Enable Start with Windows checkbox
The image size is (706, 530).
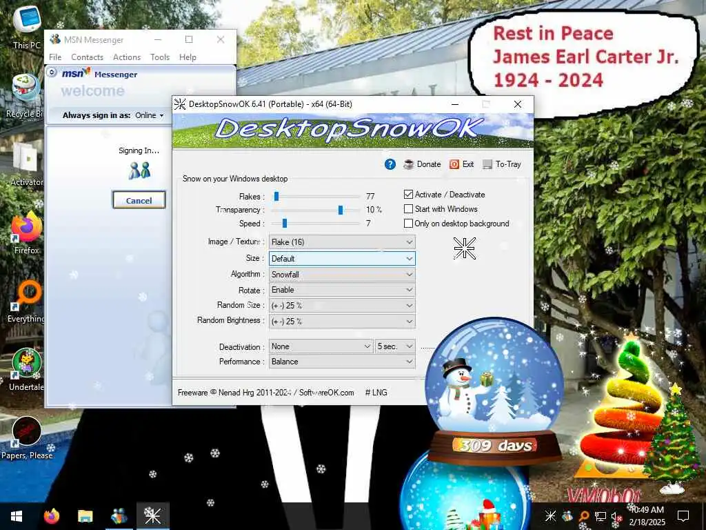coord(408,208)
